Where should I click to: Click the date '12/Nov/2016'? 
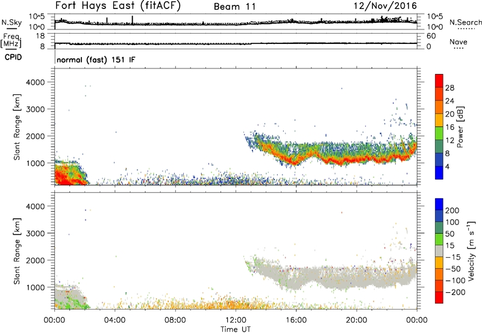coord(385,6)
